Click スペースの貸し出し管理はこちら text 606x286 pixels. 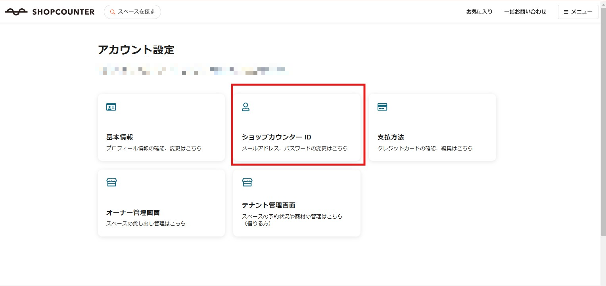pos(146,223)
